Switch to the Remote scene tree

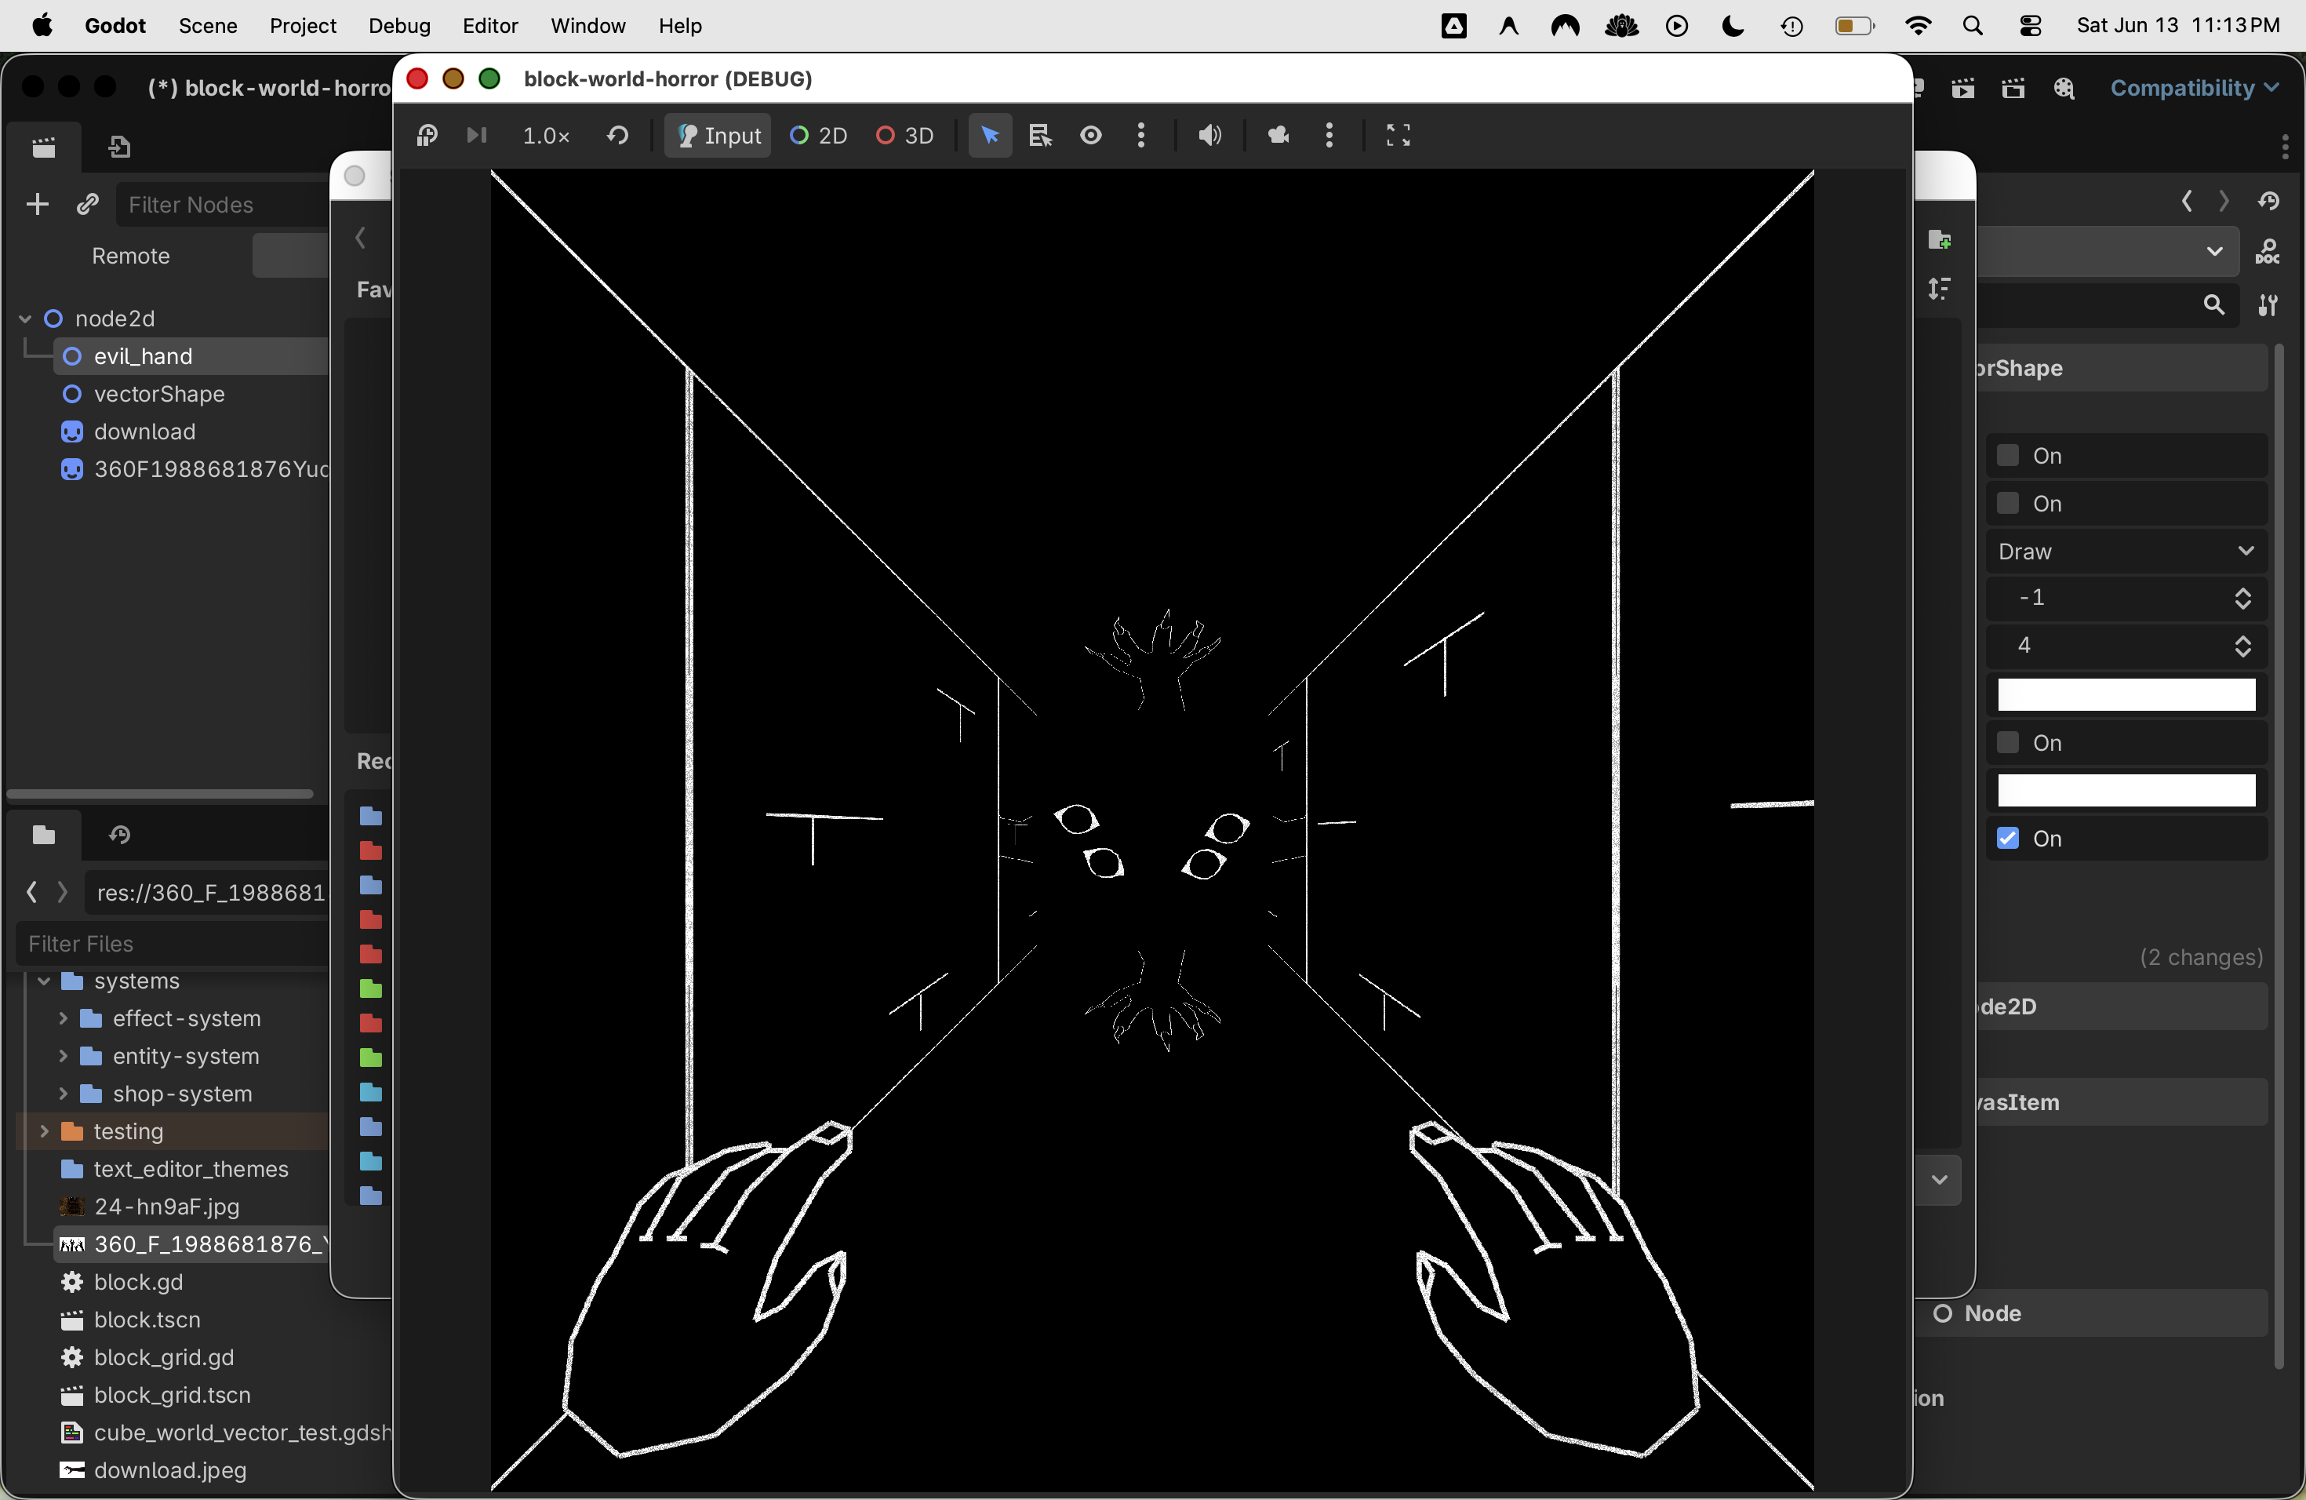131,256
